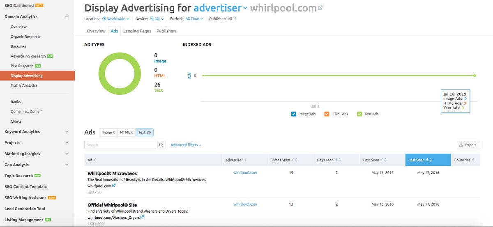
Task: Click the search magnifier button
Action: pyautogui.click(x=161, y=145)
